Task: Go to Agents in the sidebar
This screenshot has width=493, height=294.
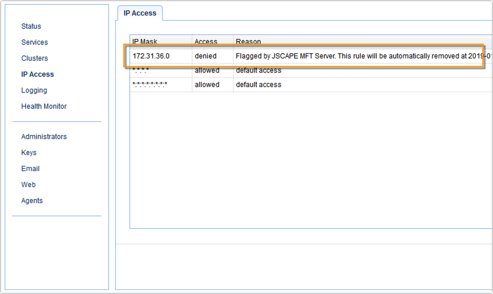Action: tap(31, 201)
